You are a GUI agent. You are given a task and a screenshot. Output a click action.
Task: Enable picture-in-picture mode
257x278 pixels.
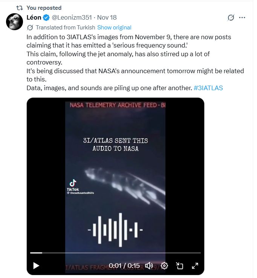(x=180, y=266)
